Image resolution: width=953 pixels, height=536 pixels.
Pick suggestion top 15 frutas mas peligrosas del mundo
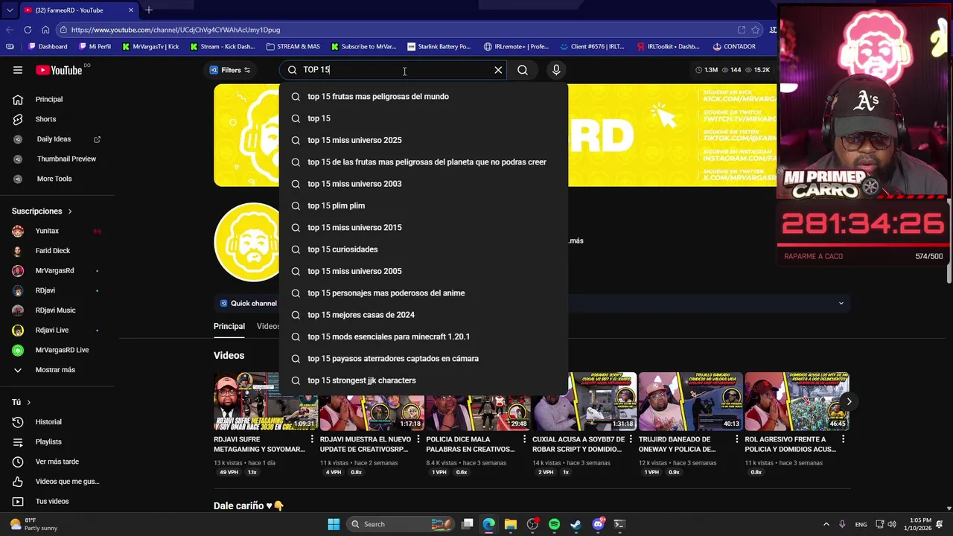[423, 97]
